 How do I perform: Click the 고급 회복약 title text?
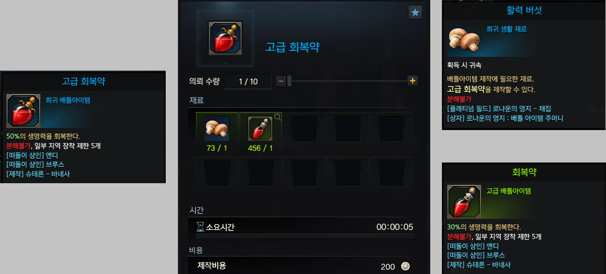[x=293, y=47]
